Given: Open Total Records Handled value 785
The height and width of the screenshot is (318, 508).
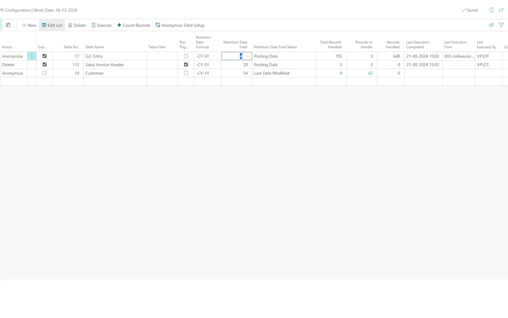Looking at the screenshot, I should pyautogui.click(x=338, y=56).
